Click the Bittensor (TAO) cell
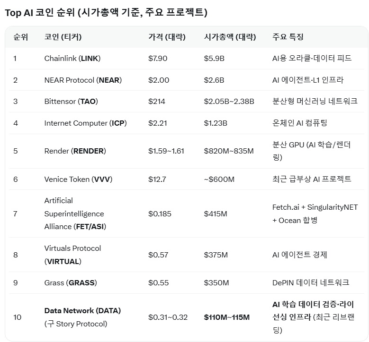This screenshot has height=342, width=369. click(71, 102)
